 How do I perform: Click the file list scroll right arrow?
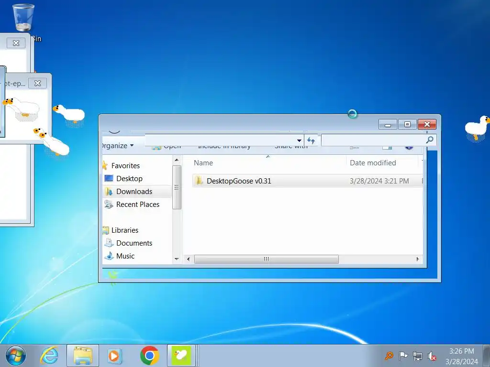pos(418,259)
